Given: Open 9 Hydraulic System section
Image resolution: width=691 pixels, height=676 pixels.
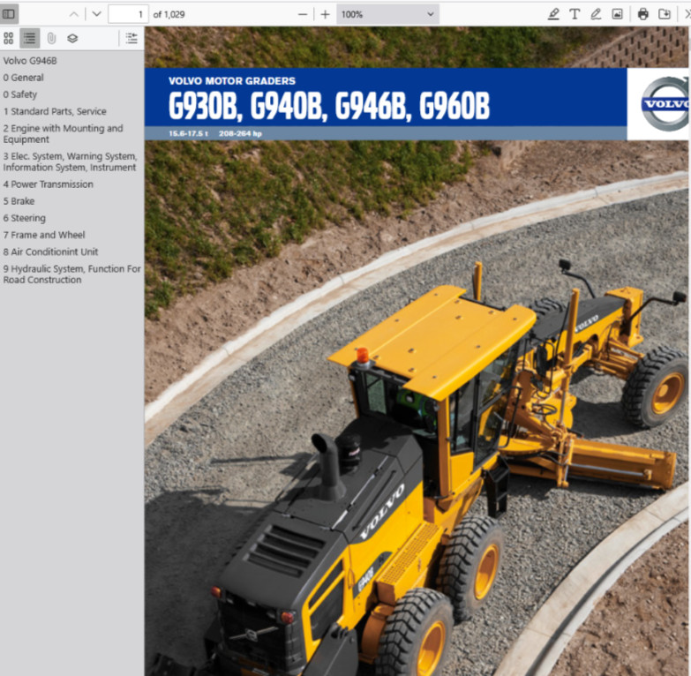Looking at the screenshot, I should pyautogui.click(x=71, y=274).
